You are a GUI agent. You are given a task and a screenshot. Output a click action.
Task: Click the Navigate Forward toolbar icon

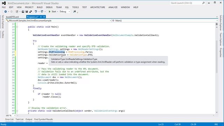(12, 12)
